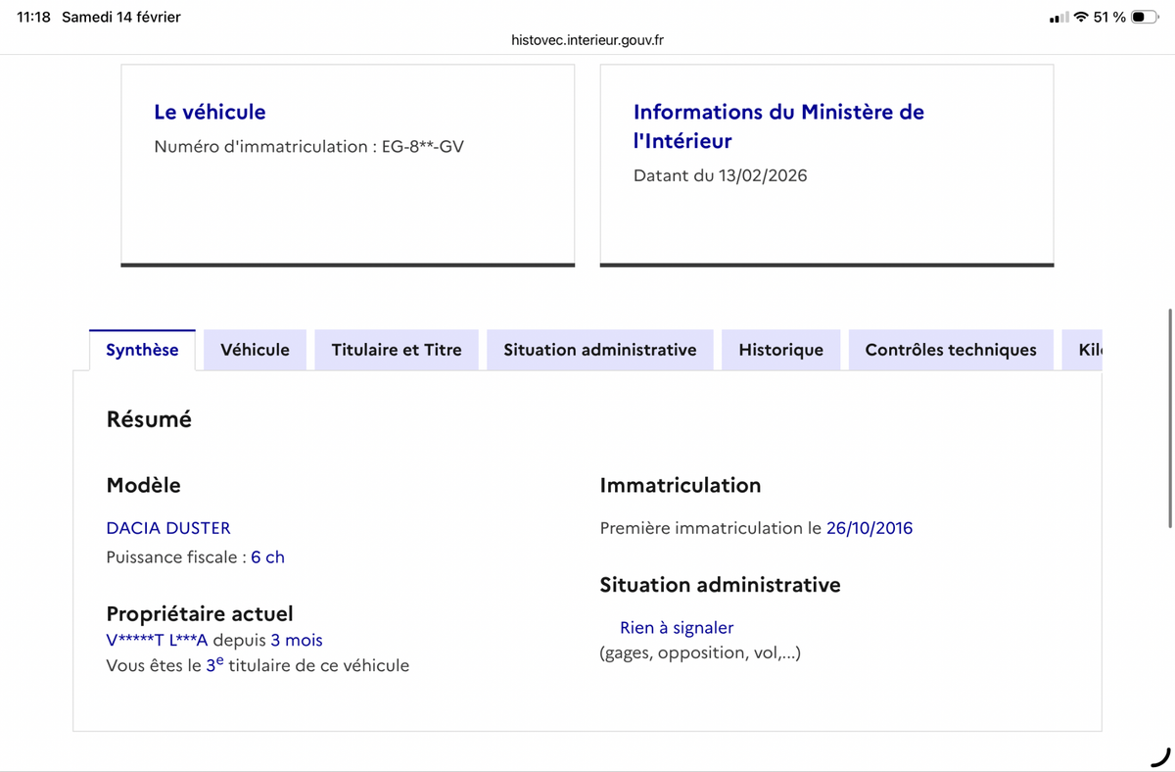The height and width of the screenshot is (772, 1175).
Task: Click the first registration date 26/10/2016
Action: 869,528
